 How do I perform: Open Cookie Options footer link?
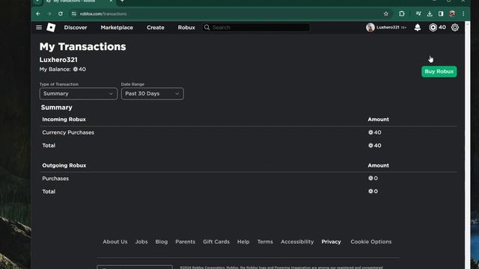point(371,241)
